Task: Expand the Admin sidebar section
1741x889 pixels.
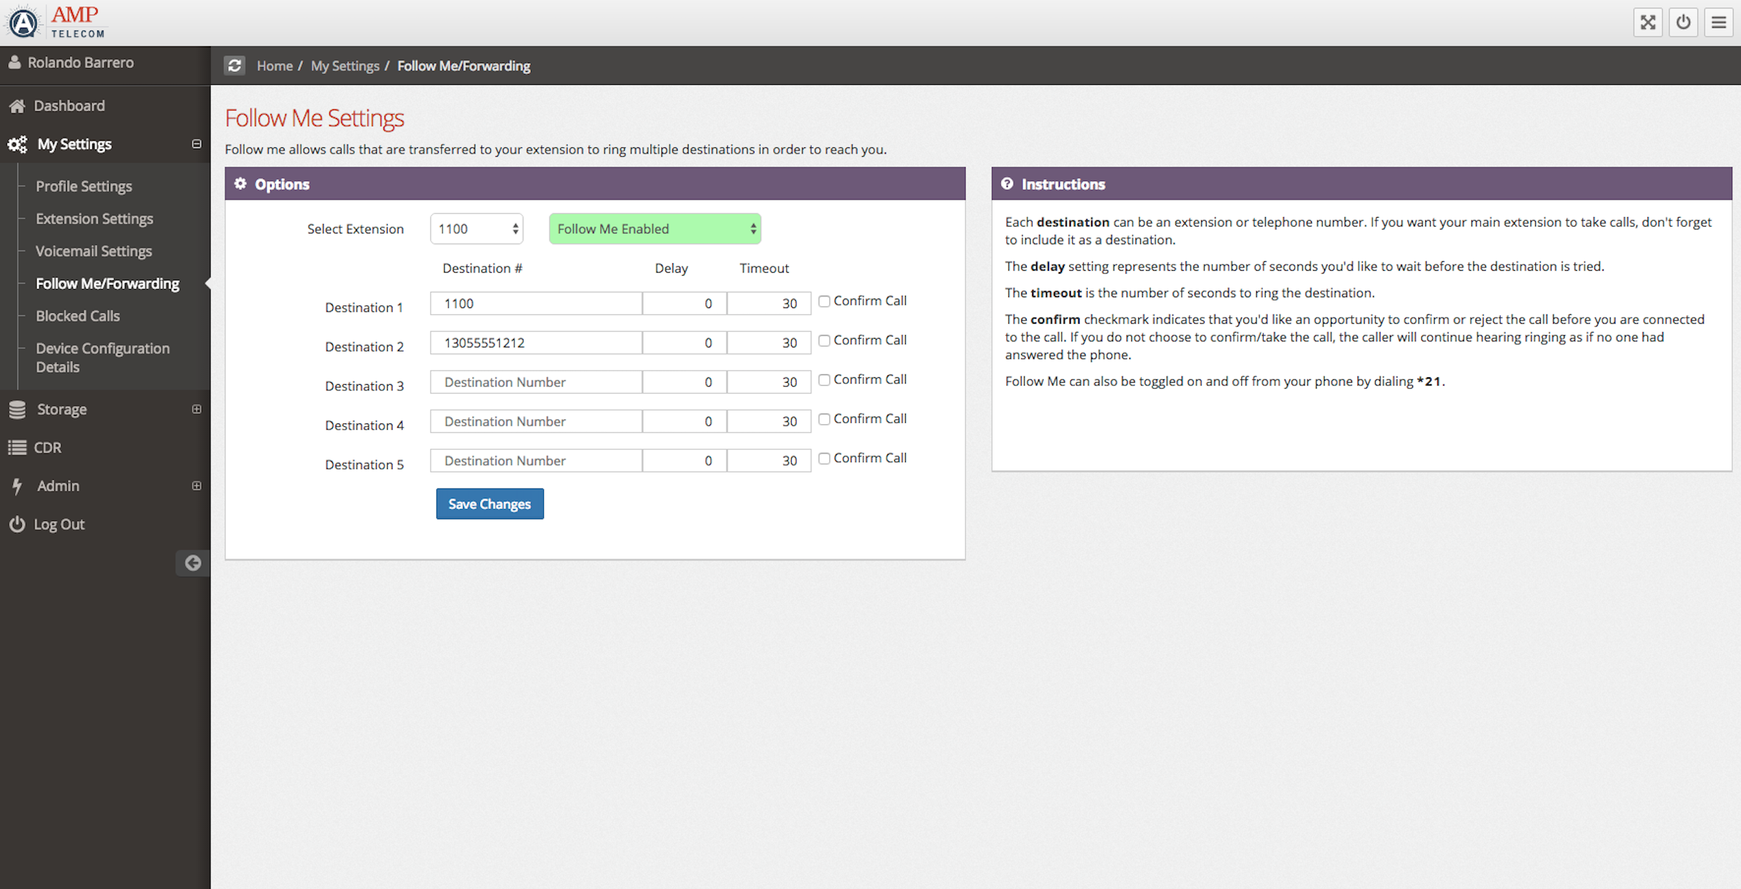Action: click(196, 486)
